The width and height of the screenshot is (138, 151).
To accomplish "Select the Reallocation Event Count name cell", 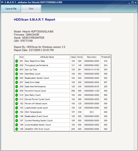I will pyautogui.click(x=47, y=116).
